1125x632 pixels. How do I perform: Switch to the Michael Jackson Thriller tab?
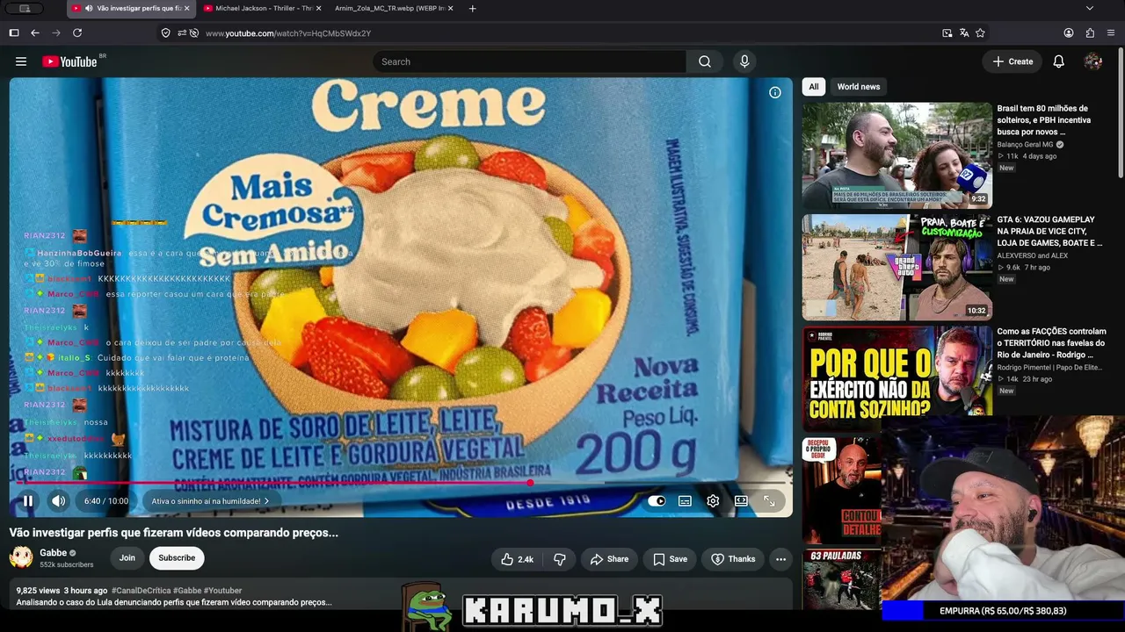[x=263, y=9]
